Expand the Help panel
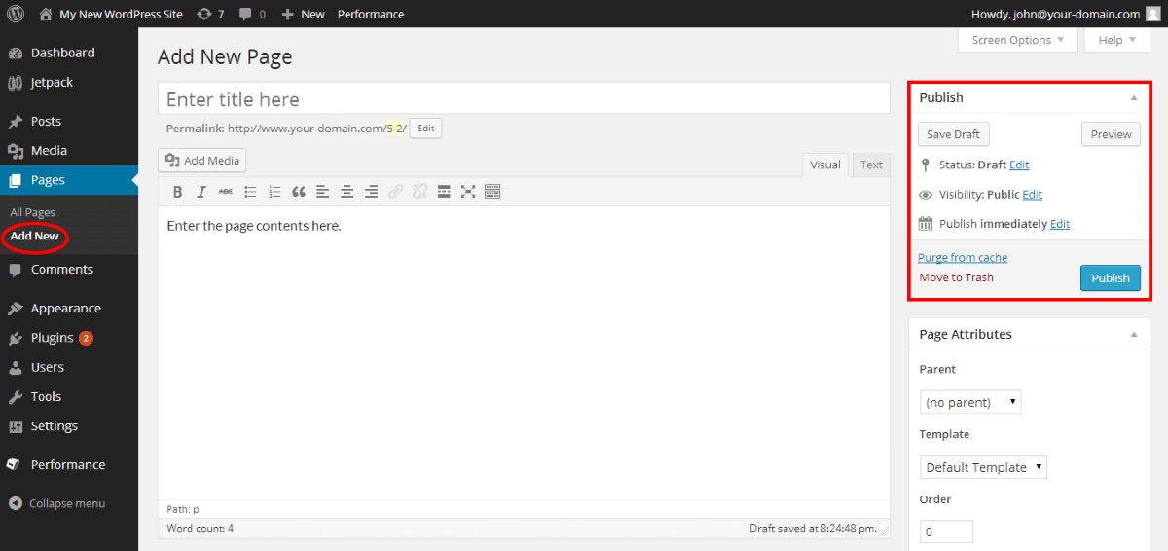 [x=1117, y=40]
